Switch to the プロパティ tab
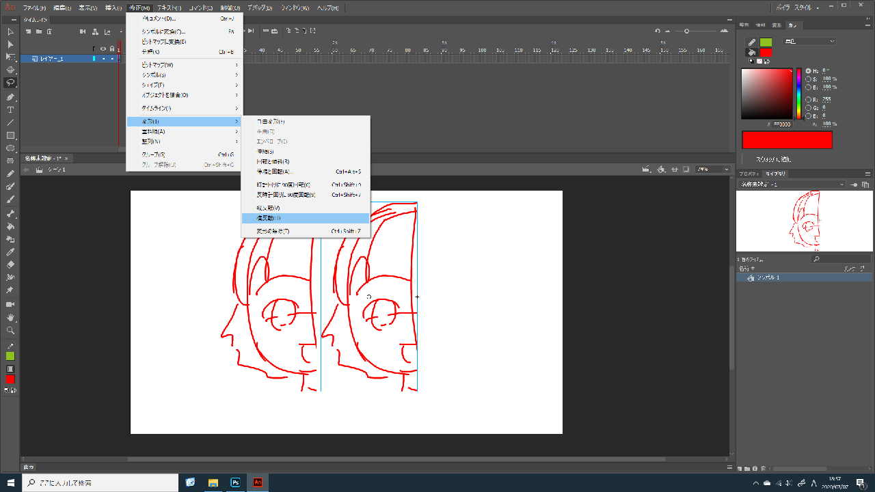 pos(749,174)
